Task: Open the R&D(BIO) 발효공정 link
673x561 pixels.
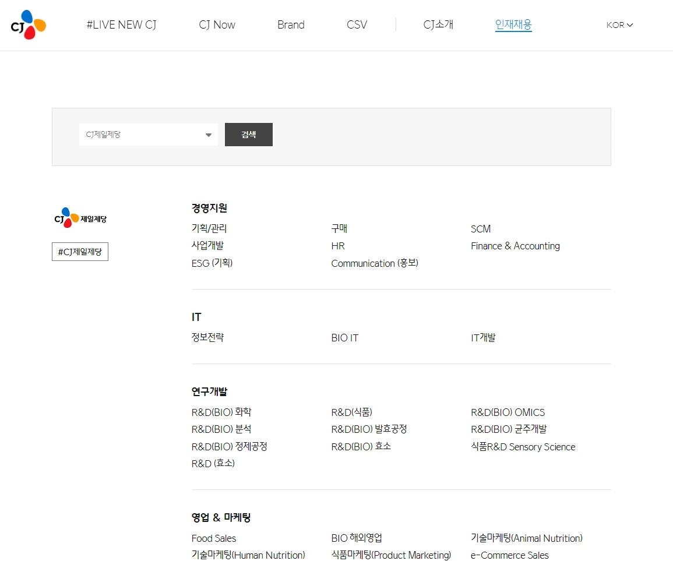Action: (369, 429)
